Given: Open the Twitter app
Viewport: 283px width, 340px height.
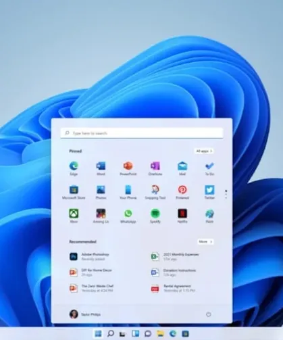Looking at the screenshot, I should click(209, 192).
